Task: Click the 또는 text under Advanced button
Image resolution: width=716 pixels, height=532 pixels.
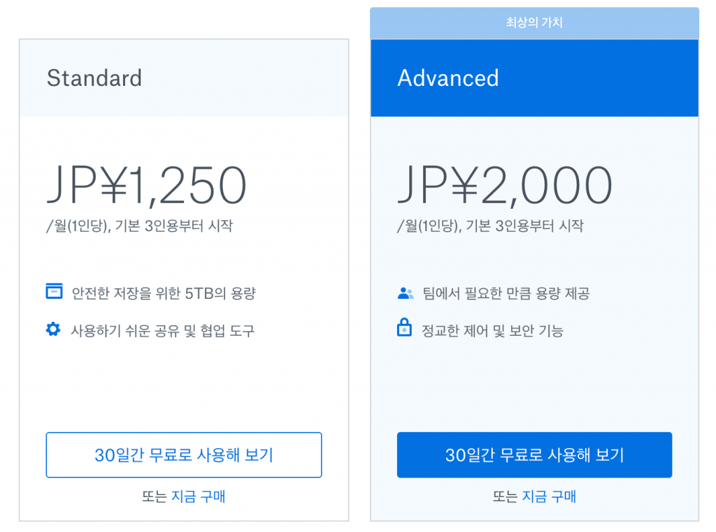Action: pyautogui.click(x=506, y=496)
